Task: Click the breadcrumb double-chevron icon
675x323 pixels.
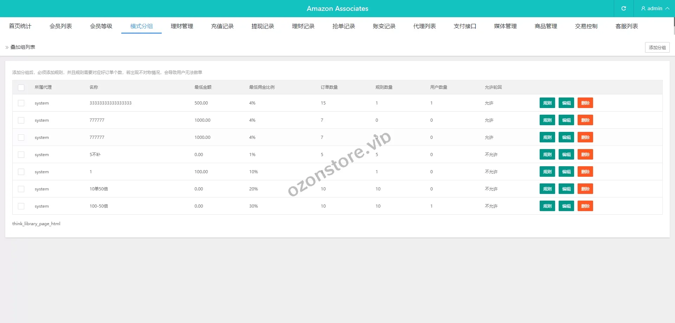Action: pyautogui.click(x=7, y=47)
